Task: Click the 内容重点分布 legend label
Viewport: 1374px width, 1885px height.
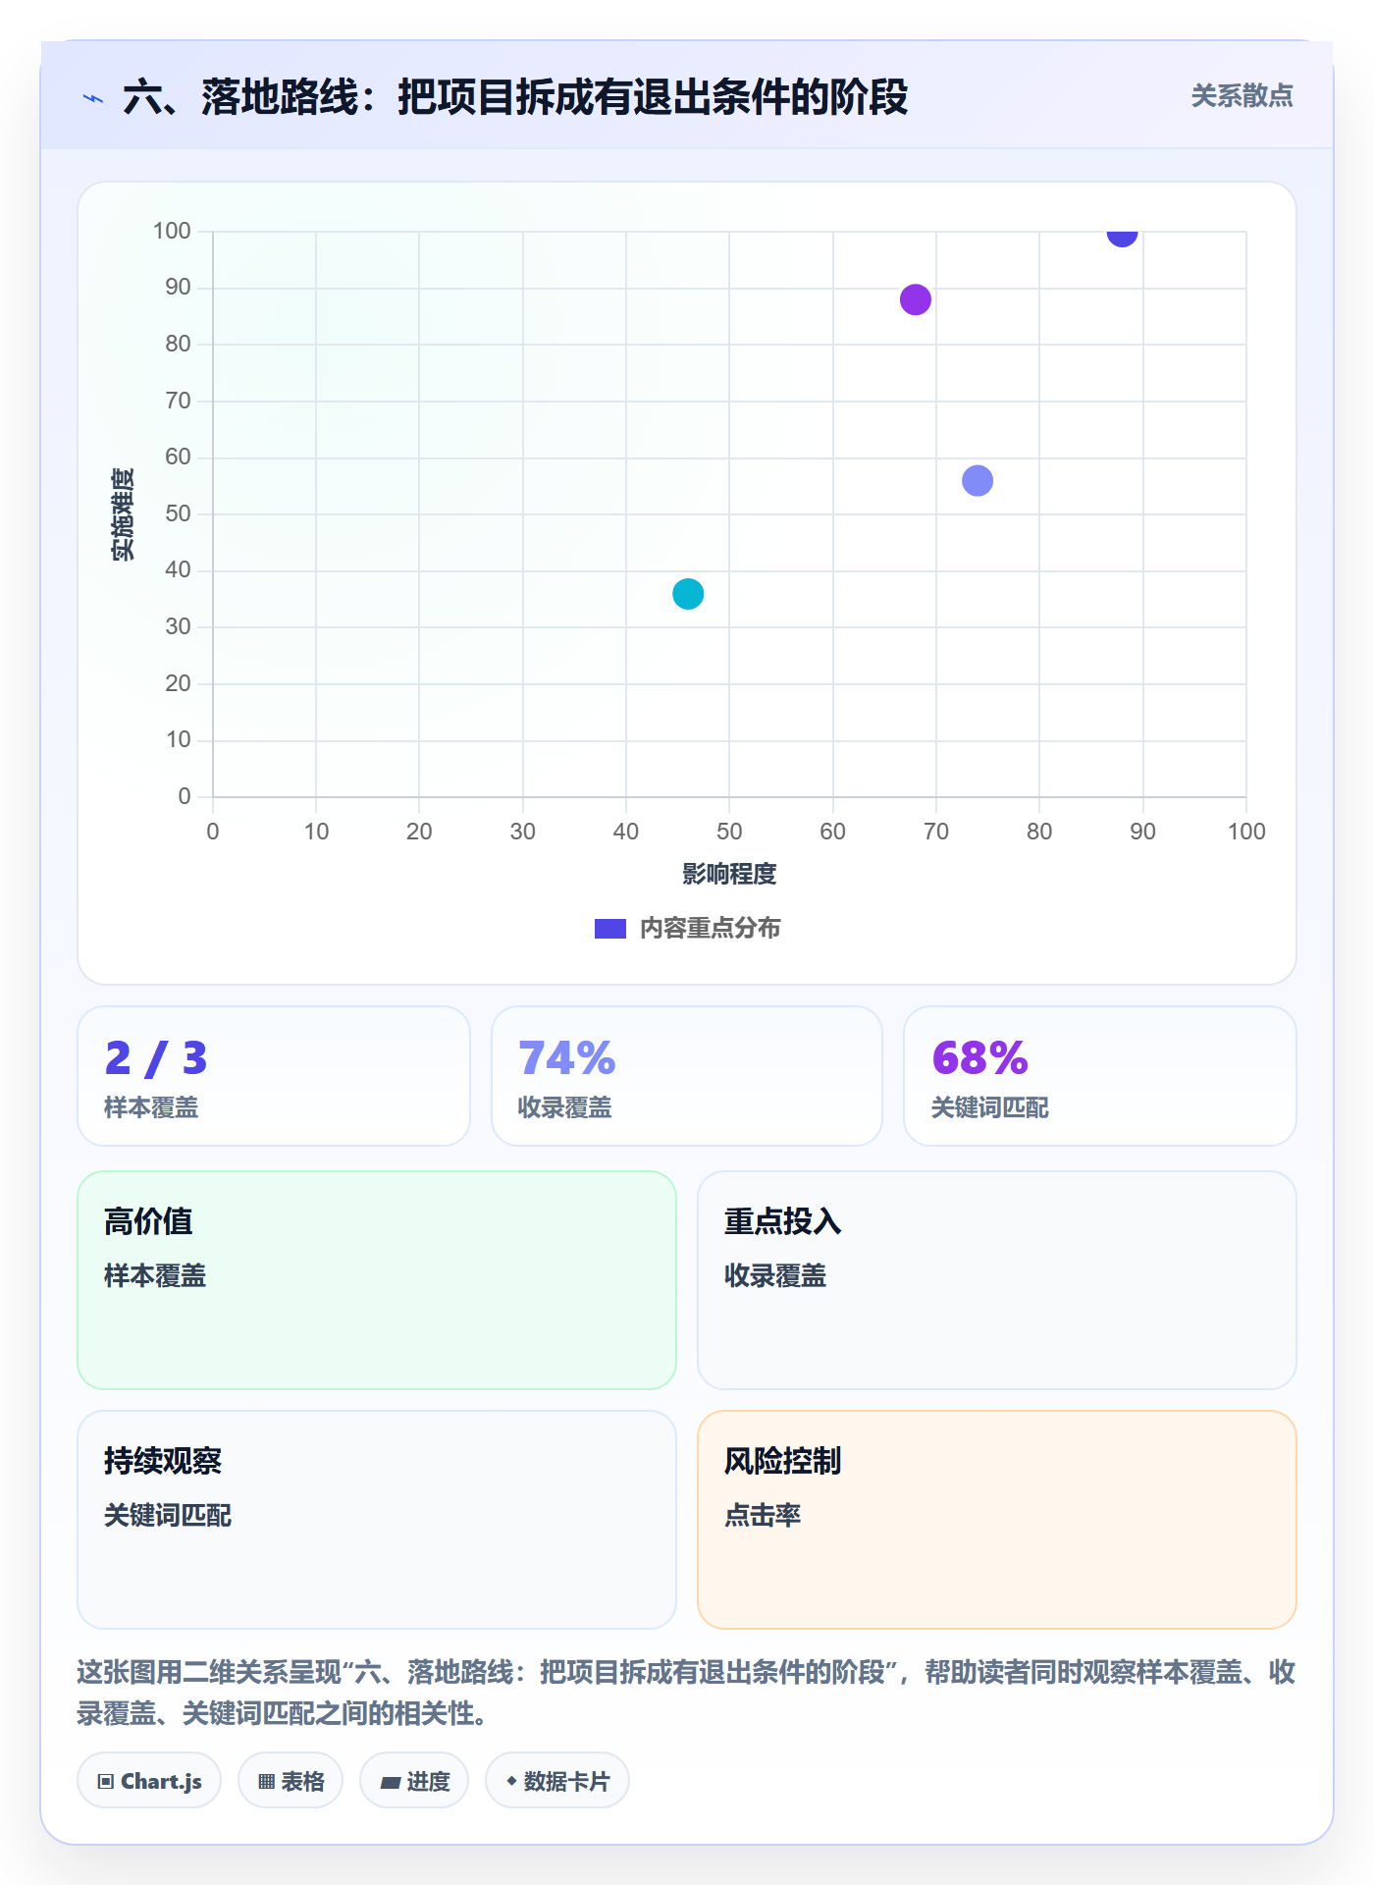Action: point(710,929)
